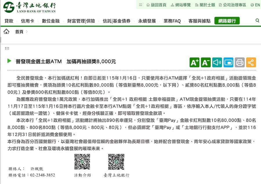Click the green 網路銀行 button
The image size is (261, 184).
[227, 21]
